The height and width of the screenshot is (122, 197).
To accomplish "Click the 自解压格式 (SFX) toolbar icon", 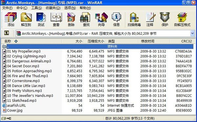I will pos(182,17).
